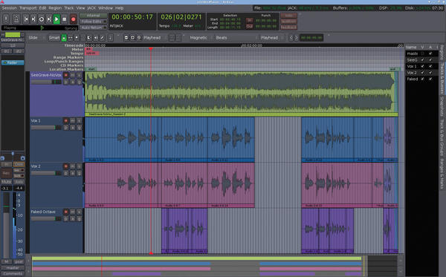Toggle the global record-enable button
This screenshot has height=277, width=446.
coord(73,19)
